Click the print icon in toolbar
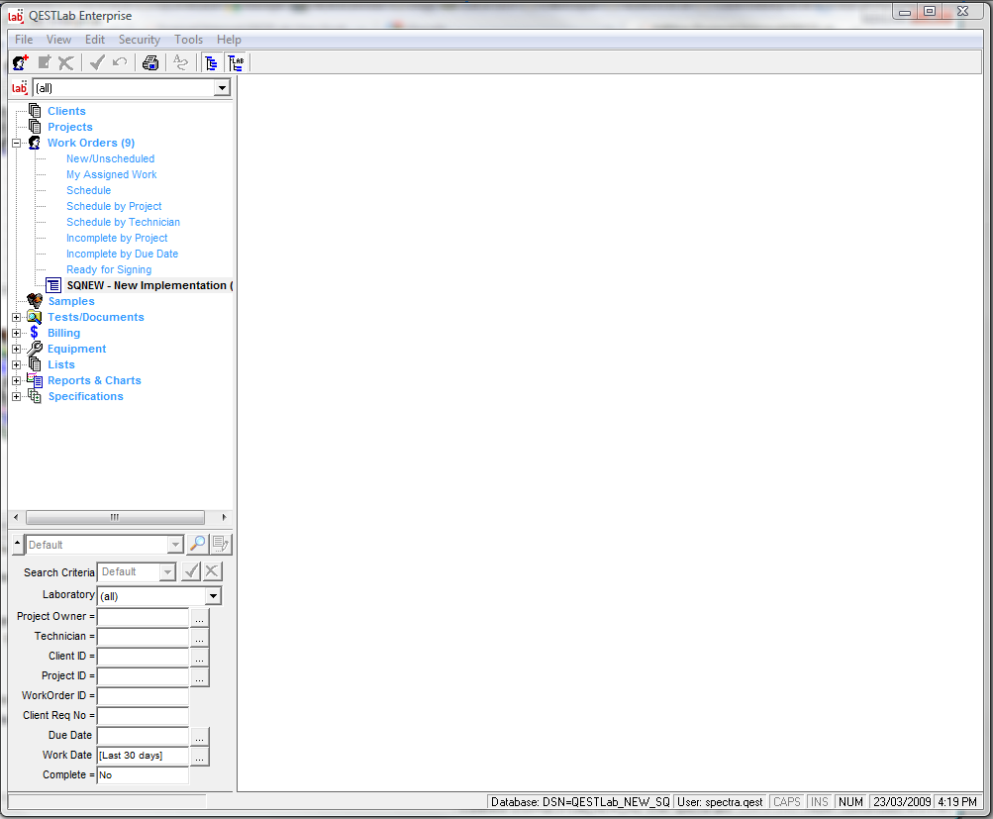Image resolution: width=993 pixels, height=819 pixels. coord(150,63)
